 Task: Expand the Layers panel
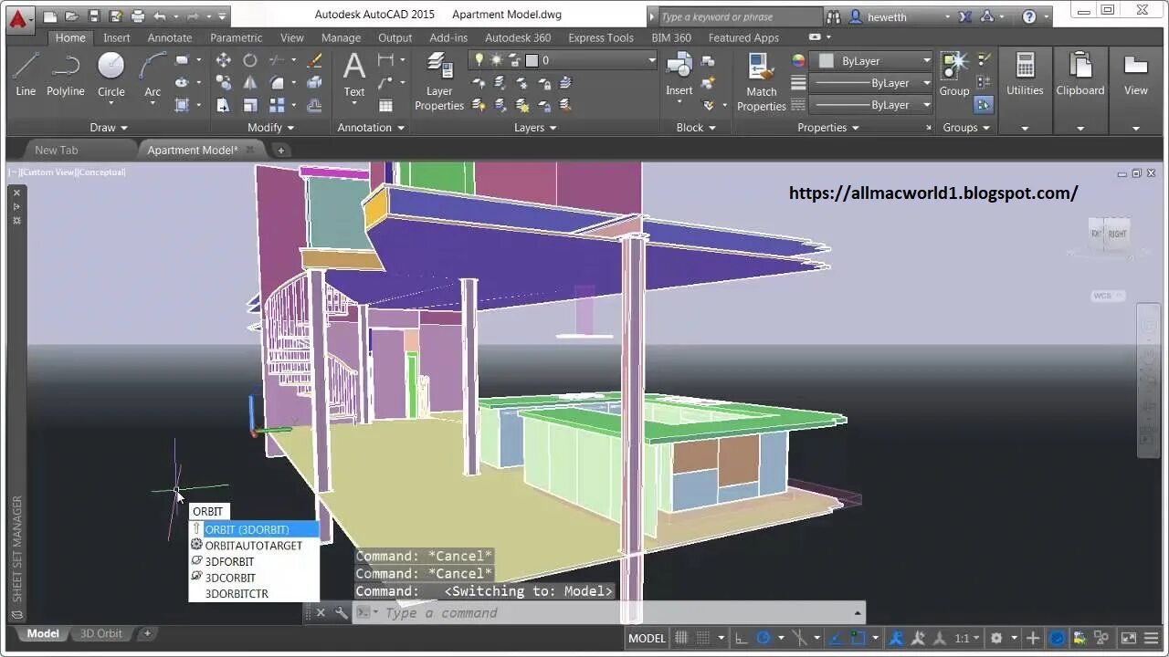pos(535,128)
